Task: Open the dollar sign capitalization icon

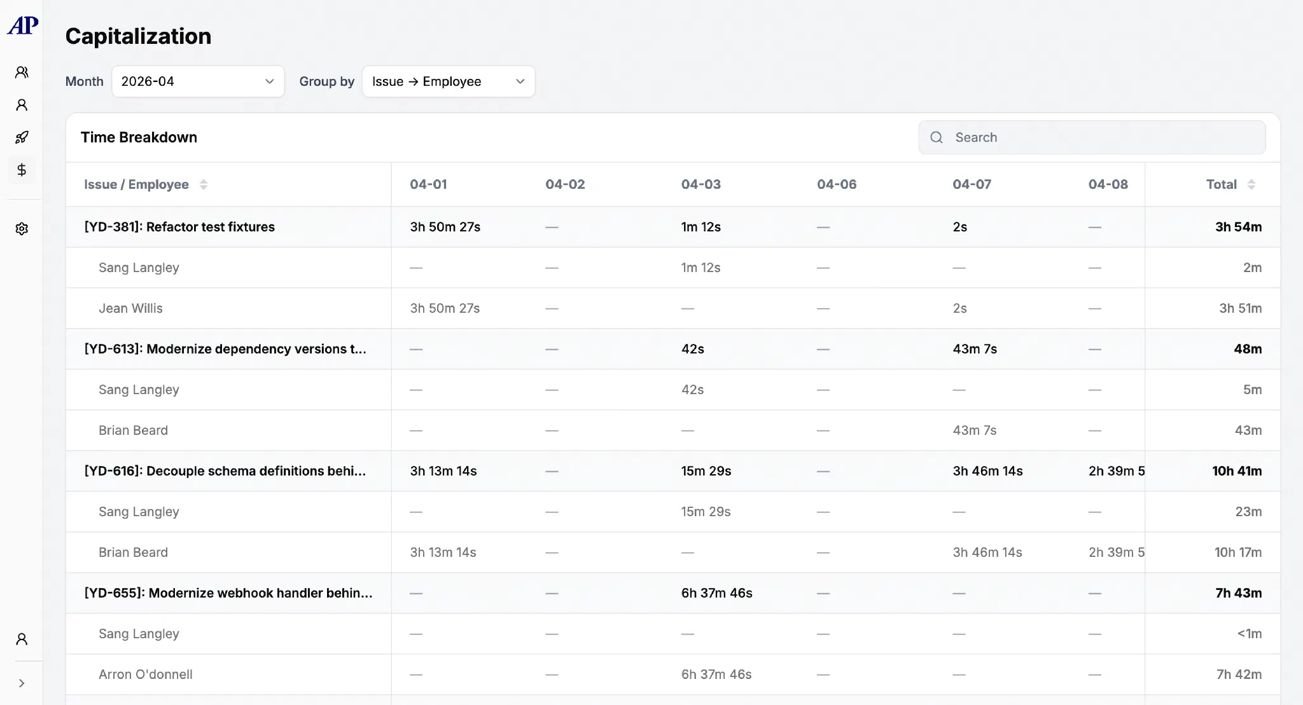Action: 22,170
